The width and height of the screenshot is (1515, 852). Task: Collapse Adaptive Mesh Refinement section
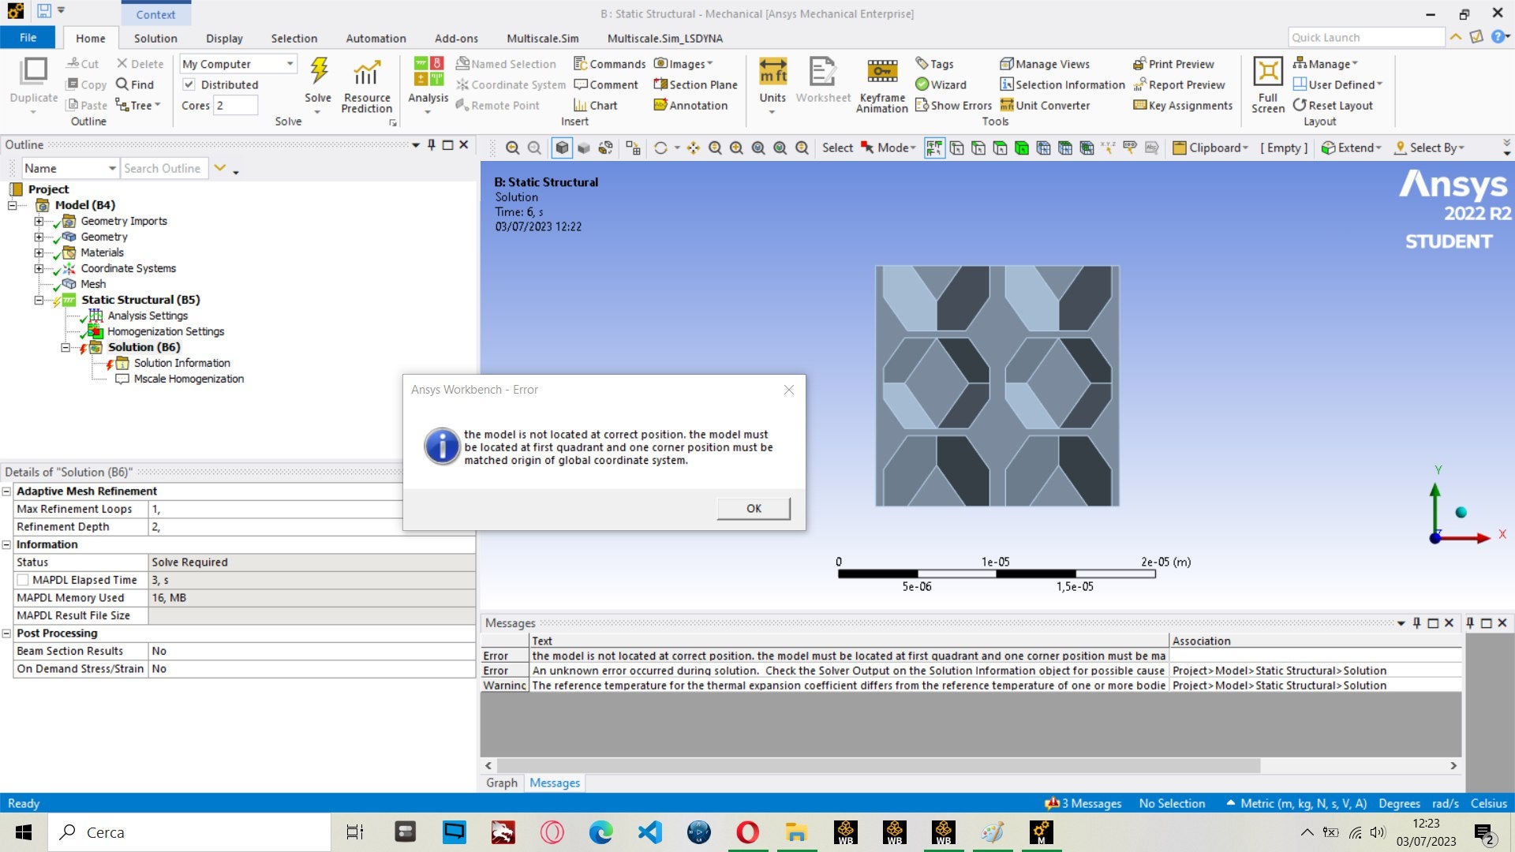(x=6, y=491)
